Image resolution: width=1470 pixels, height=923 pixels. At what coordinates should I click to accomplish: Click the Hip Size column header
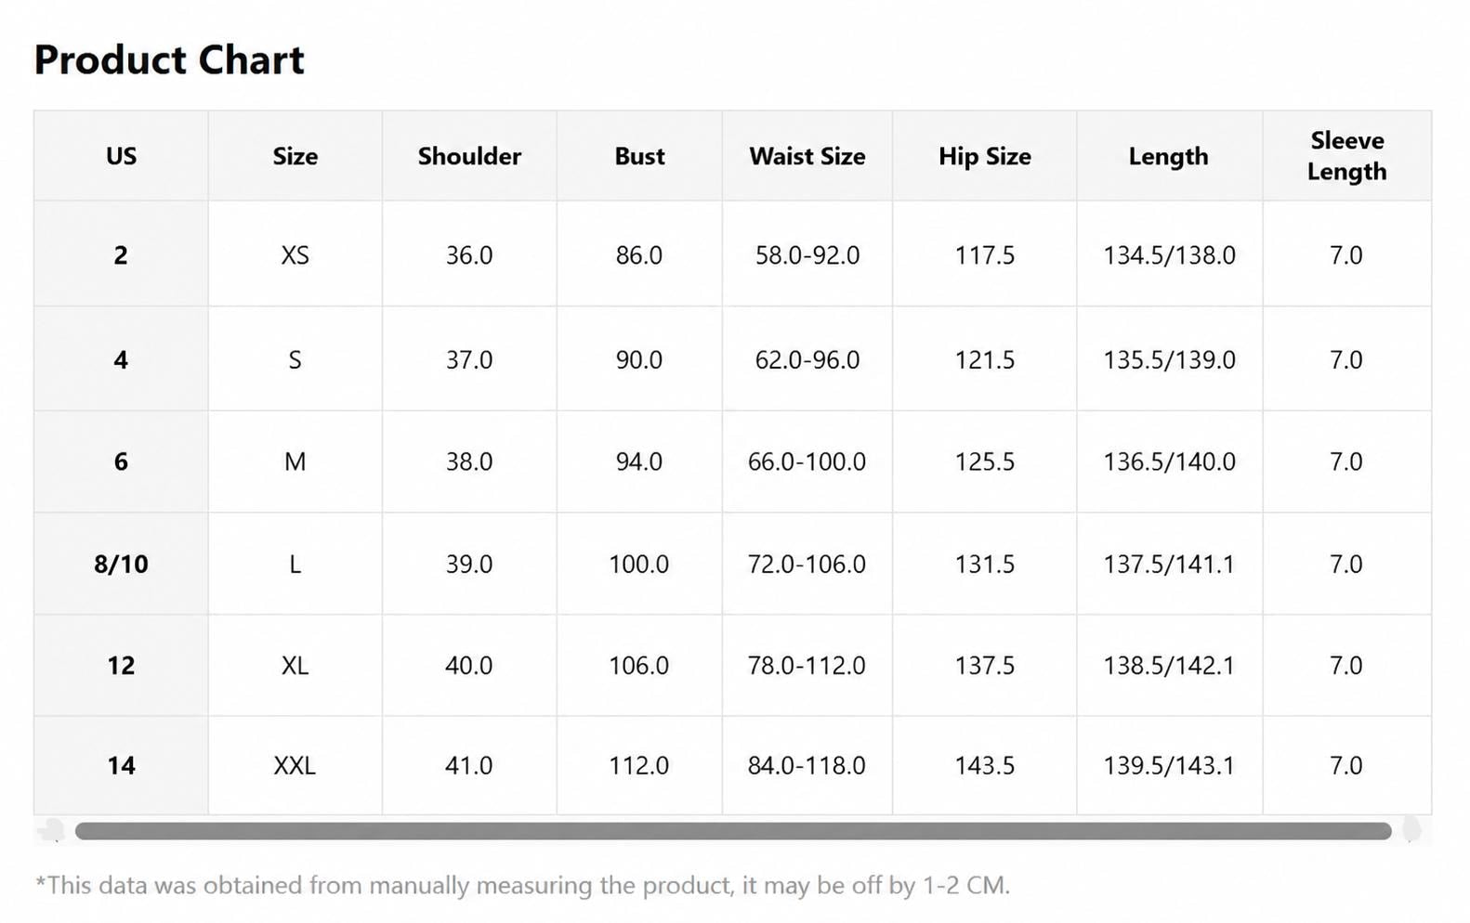(985, 156)
